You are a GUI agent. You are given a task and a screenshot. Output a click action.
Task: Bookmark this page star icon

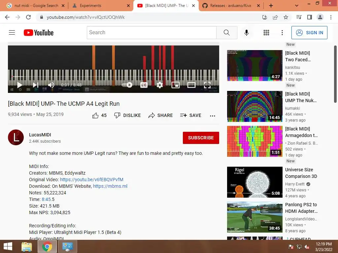[286, 17]
